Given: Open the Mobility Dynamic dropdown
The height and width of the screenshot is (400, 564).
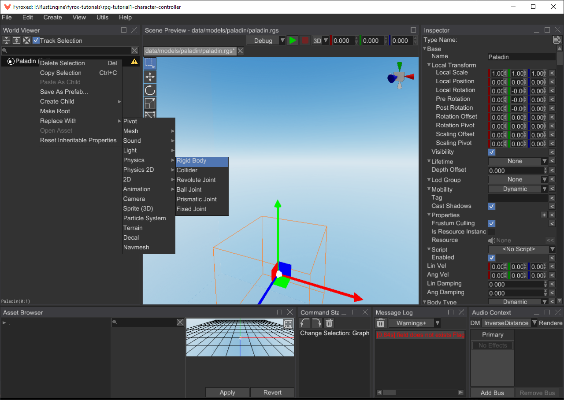Looking at the screenshot, I should 518,189.
